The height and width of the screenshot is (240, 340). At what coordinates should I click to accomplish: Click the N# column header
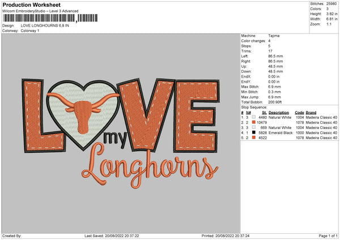tap(249, 113)
